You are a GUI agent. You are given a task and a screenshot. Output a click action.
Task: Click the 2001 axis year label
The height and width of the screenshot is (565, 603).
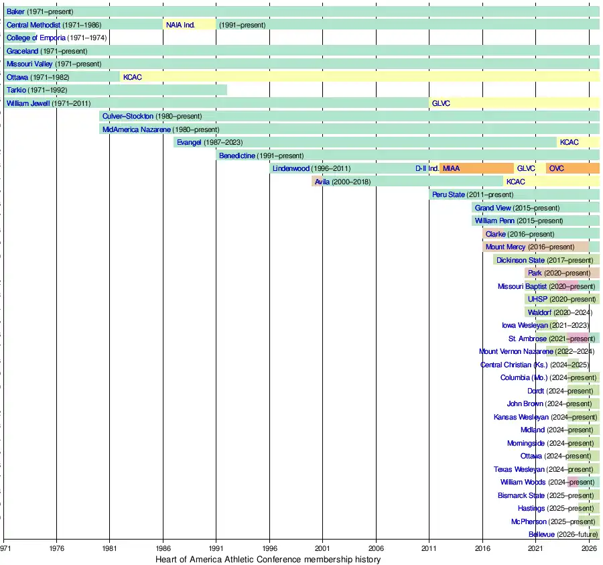pyautogui.click(x=322, y=548)
